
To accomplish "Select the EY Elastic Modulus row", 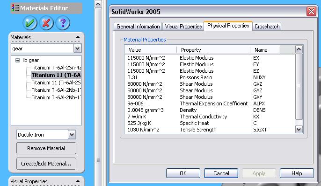I will [x=210, y=64].
